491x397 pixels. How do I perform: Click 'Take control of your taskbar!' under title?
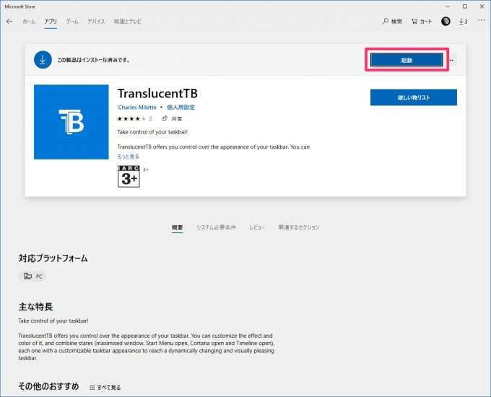[152, 132]
